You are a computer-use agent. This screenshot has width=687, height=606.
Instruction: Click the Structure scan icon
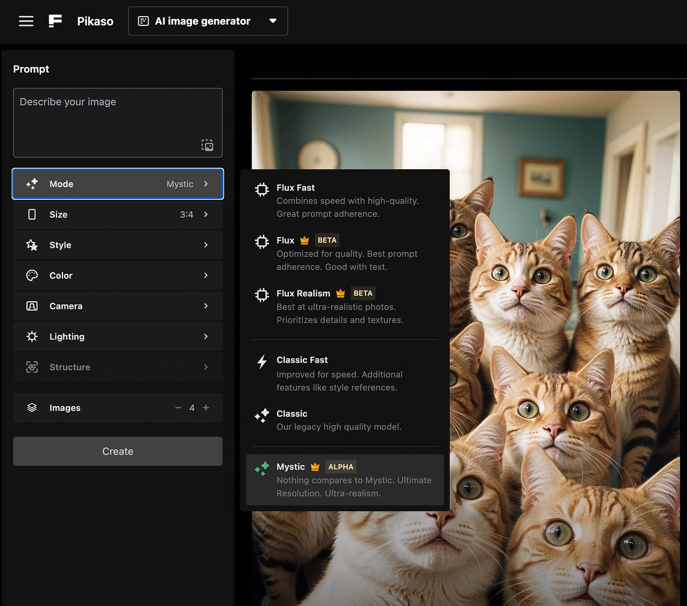[x=32, y=367]
